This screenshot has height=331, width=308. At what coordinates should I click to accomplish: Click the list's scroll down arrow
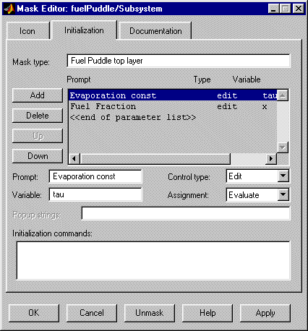click(283, 147)
